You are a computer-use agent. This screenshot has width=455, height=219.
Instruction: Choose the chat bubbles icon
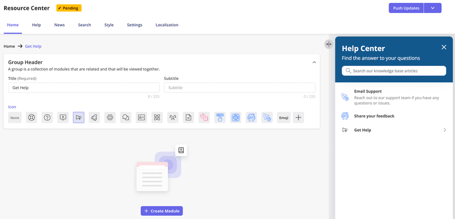coord(126,117)
